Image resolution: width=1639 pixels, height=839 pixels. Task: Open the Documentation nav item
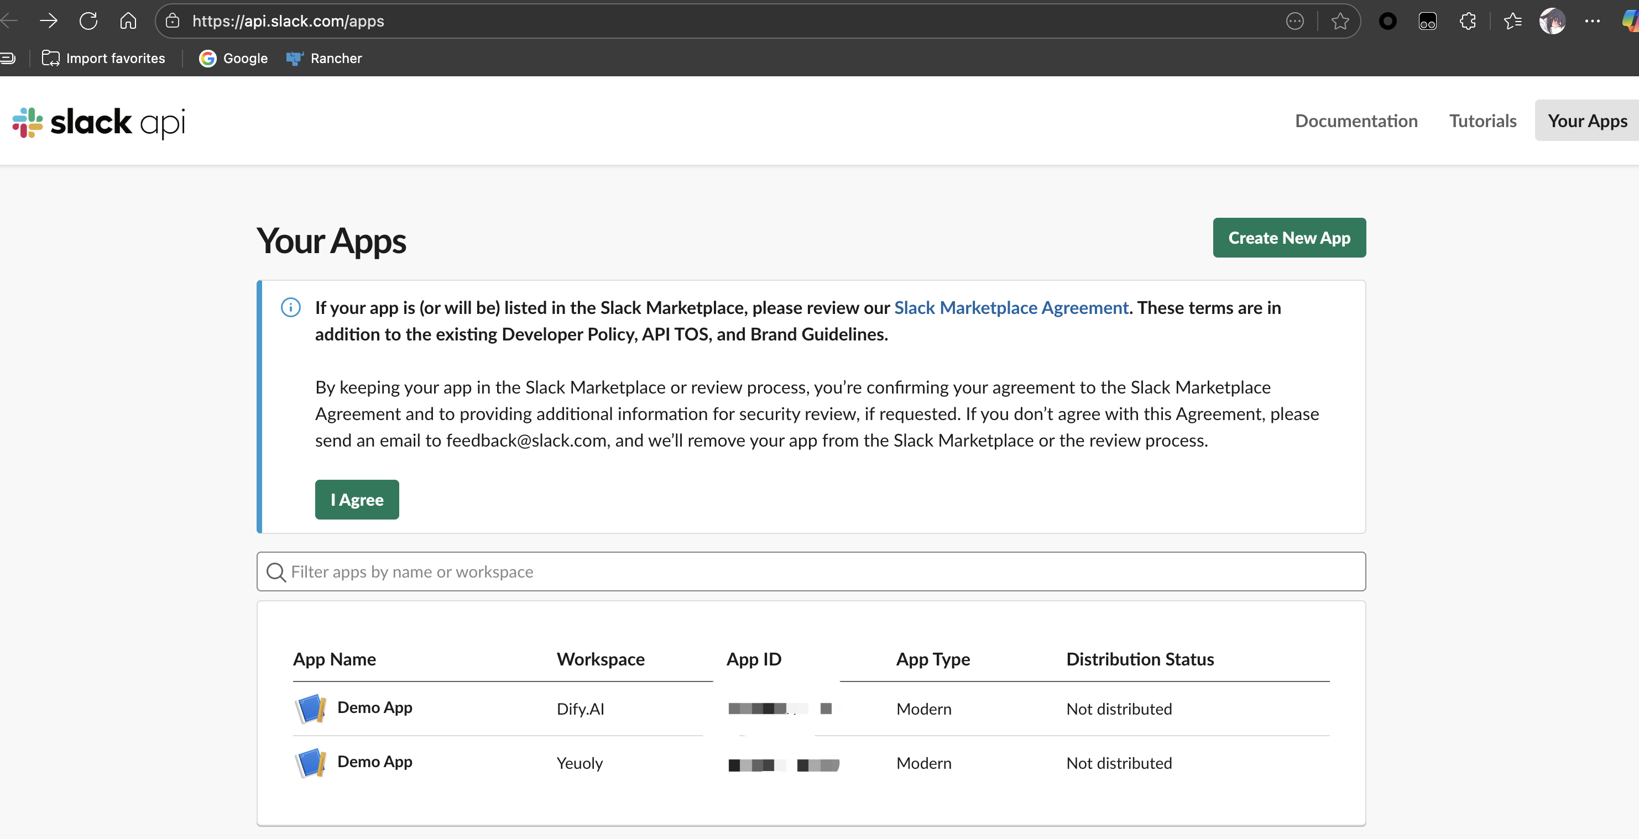(1356, 121)
